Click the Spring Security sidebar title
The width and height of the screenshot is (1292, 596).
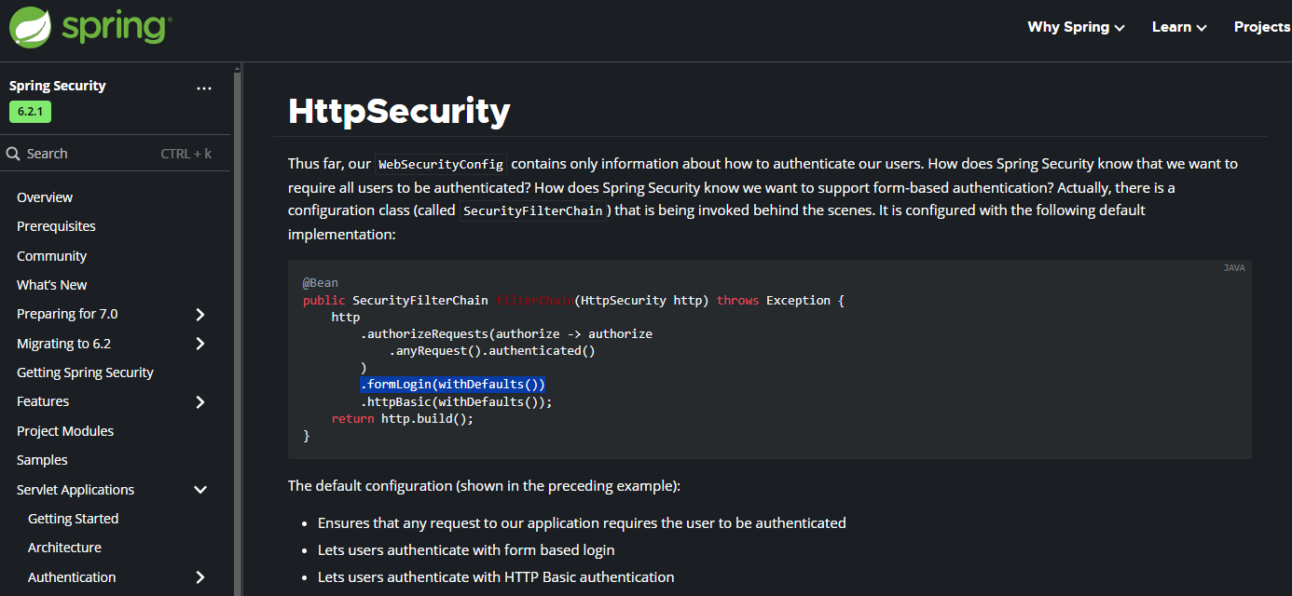pos(57,86)
